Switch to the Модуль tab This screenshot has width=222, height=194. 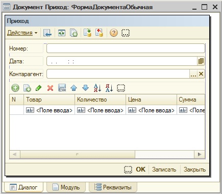pyautogui.click(x=66, y=187)
